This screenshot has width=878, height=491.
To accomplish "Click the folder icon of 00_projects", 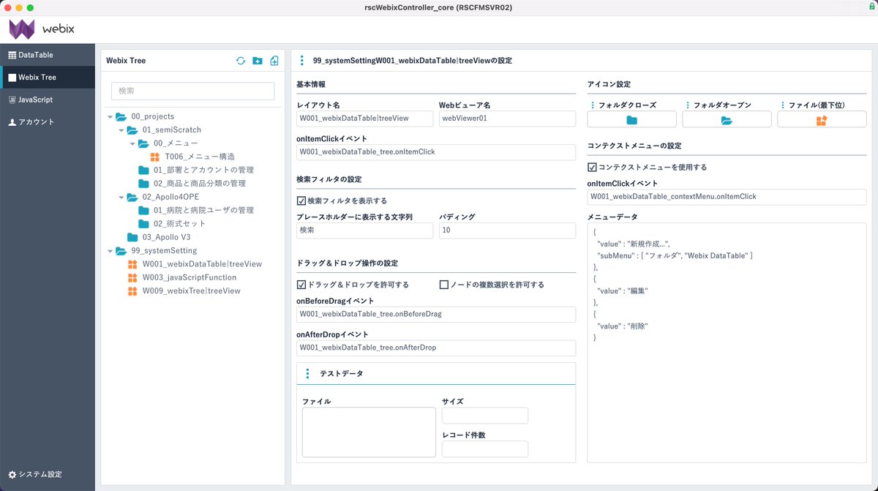I will (x=121, y=116).
